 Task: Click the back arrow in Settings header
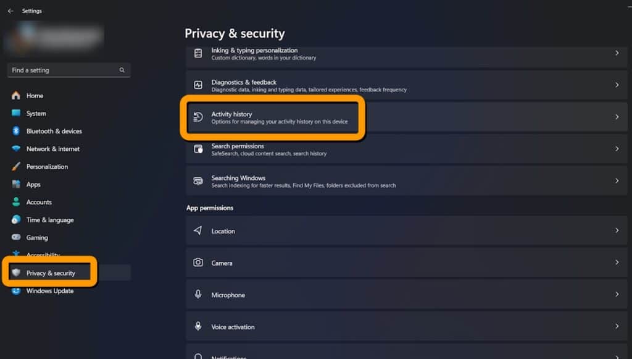10,11
